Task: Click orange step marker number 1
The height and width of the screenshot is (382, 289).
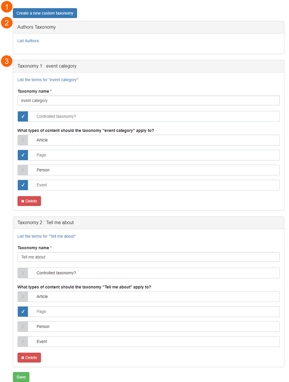Action: [7, 6]
